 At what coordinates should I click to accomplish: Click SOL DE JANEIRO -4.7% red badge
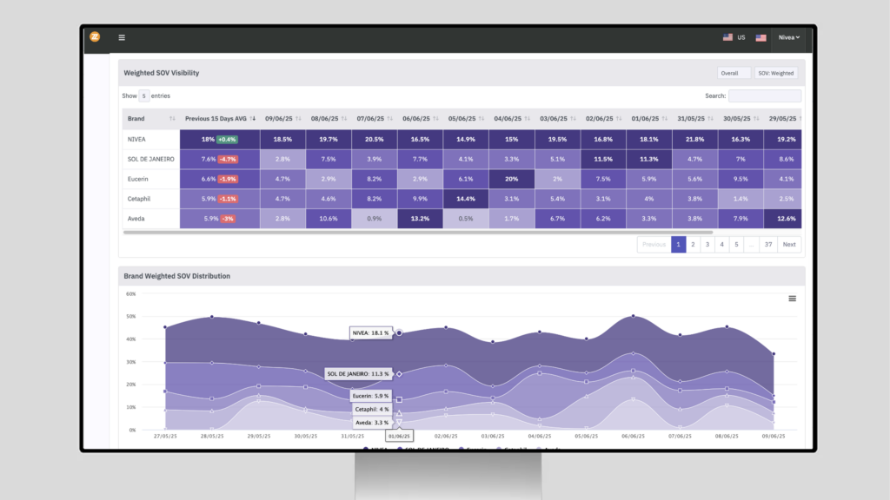coord(229,160)
